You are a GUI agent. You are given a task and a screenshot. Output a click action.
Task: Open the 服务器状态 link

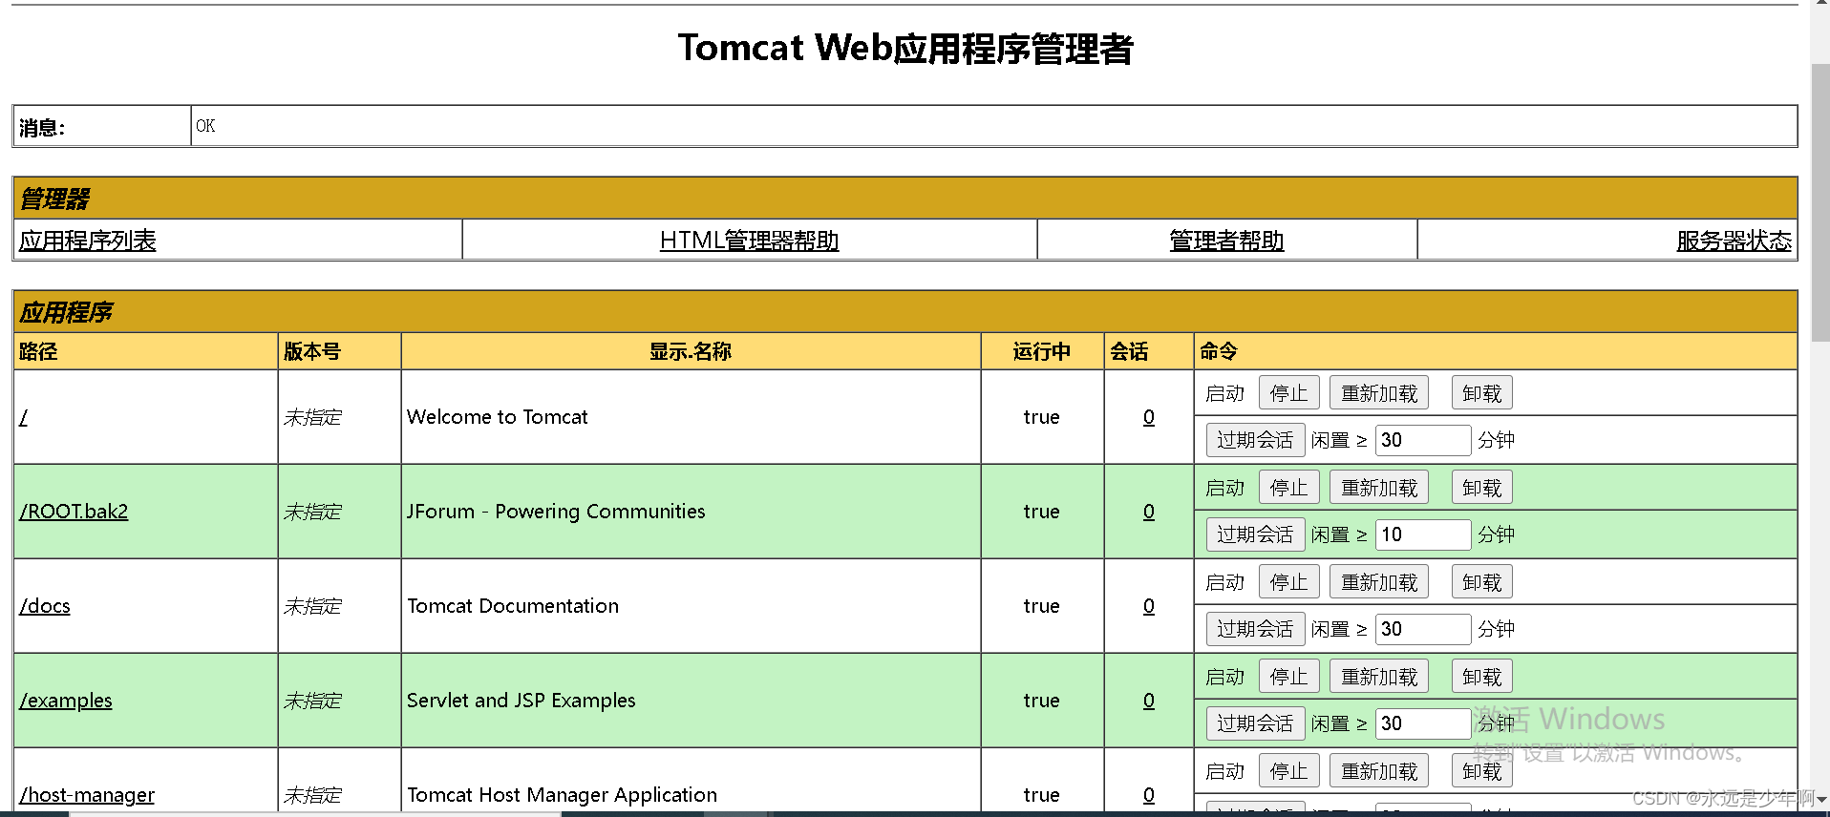coord(1734,241)
